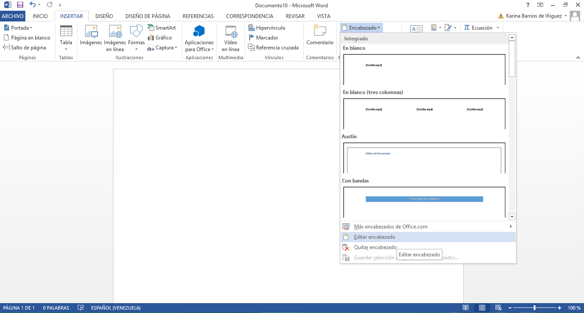Viewport: 584px width, 313px height.
Task: Collapse the Encabezado dropdown button
Action: click(361, 27)
